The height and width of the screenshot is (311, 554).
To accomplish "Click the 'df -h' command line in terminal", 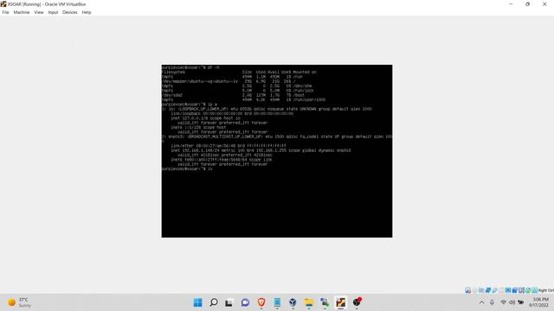I will pyautogui.click(x=190, y=67).
